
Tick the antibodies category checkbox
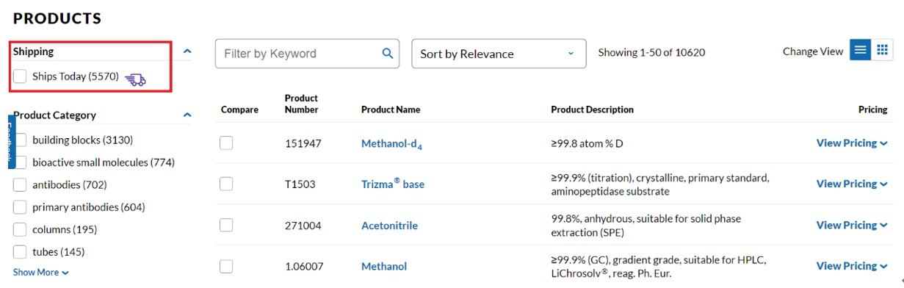tap(20, 184)
